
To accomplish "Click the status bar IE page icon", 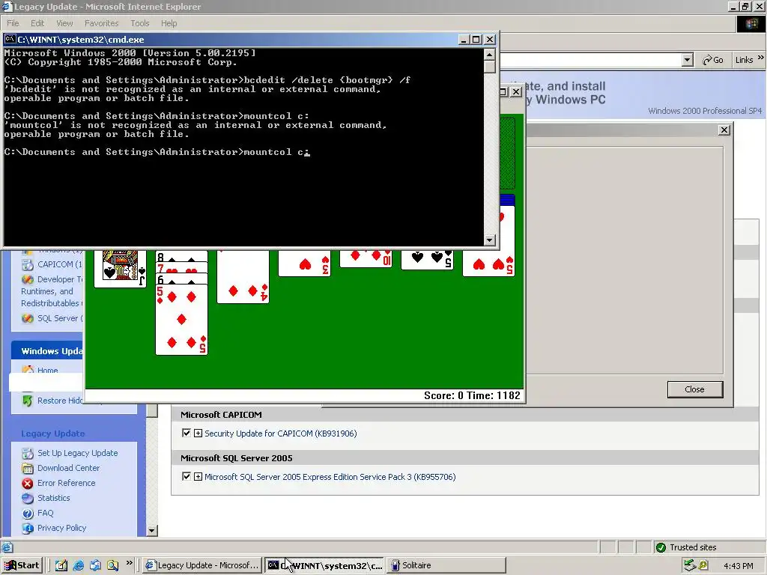I will tap(7, 547).
